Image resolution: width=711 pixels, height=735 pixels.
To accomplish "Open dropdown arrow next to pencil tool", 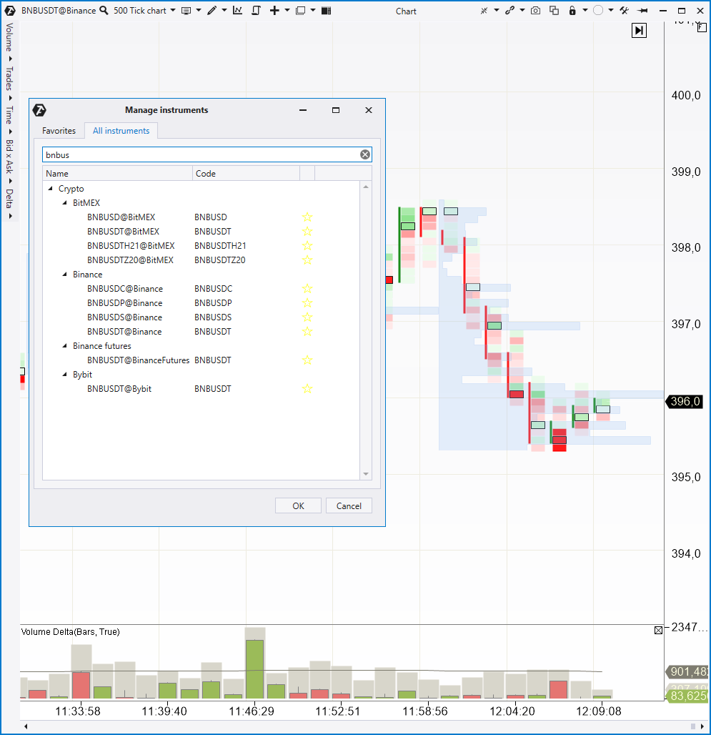I will 224,10.
